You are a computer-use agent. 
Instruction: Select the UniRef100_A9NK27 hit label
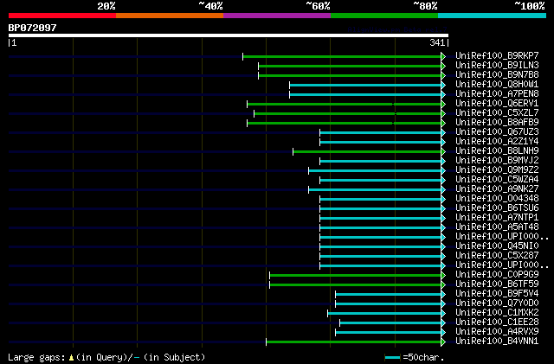point(497,189)
